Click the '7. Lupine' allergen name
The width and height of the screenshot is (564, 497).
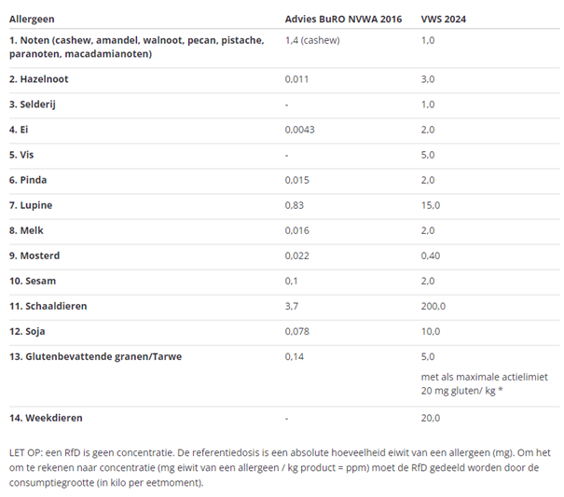click(31, 205)
